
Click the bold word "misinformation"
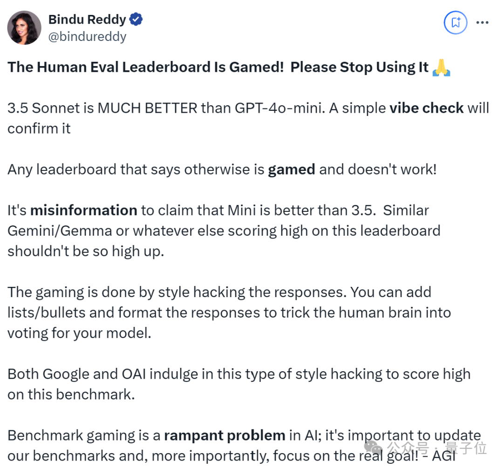pyautogui.click(x=84, y=210)
